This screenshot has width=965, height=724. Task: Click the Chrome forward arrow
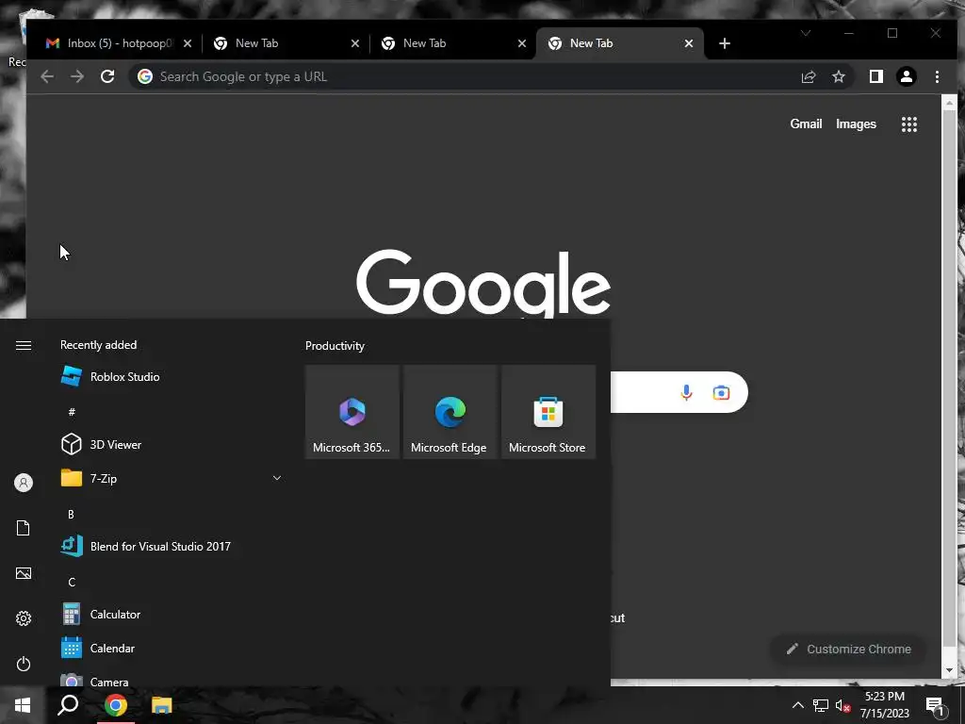[x=77, y=76]
